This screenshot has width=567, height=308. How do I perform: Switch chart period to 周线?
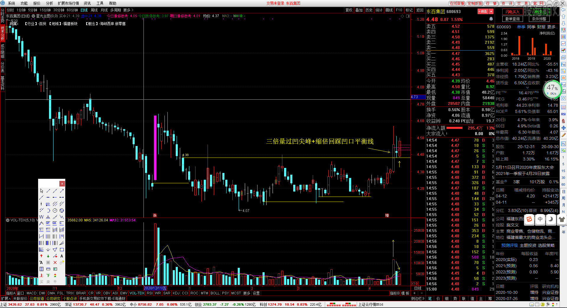tap(94, 10)
